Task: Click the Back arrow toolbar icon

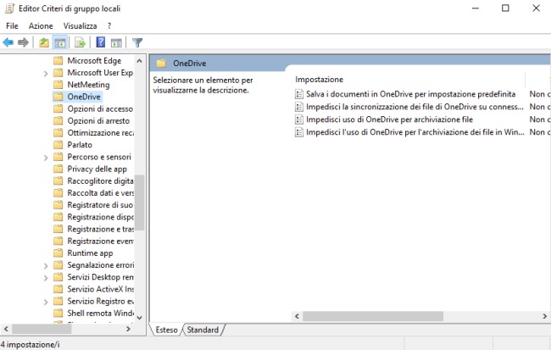Action: point(8,42)
